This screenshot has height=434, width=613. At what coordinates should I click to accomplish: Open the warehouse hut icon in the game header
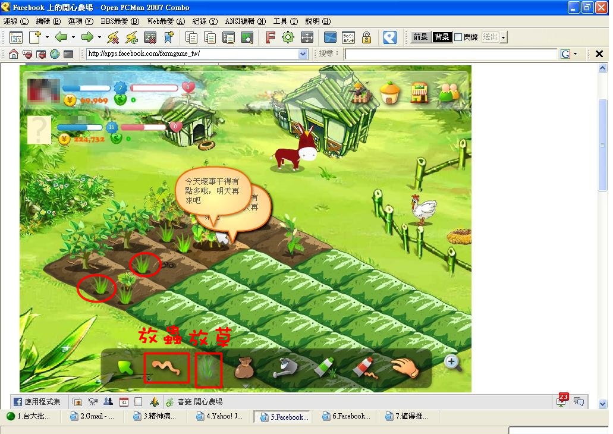pos(389,92)
